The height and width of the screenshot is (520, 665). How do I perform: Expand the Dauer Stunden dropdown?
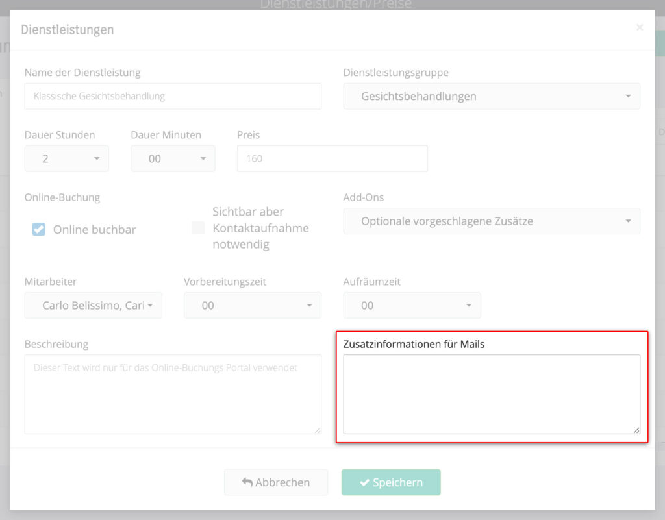[x=66, y=158]
